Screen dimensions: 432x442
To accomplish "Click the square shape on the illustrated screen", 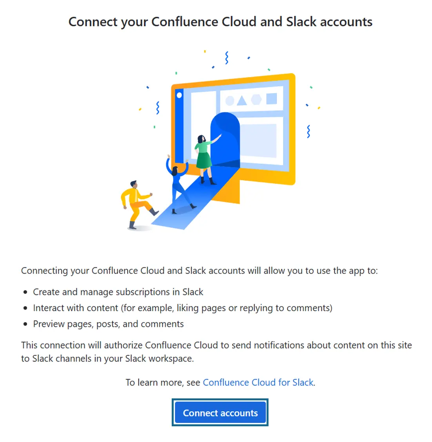I will (x=272, y=99).
